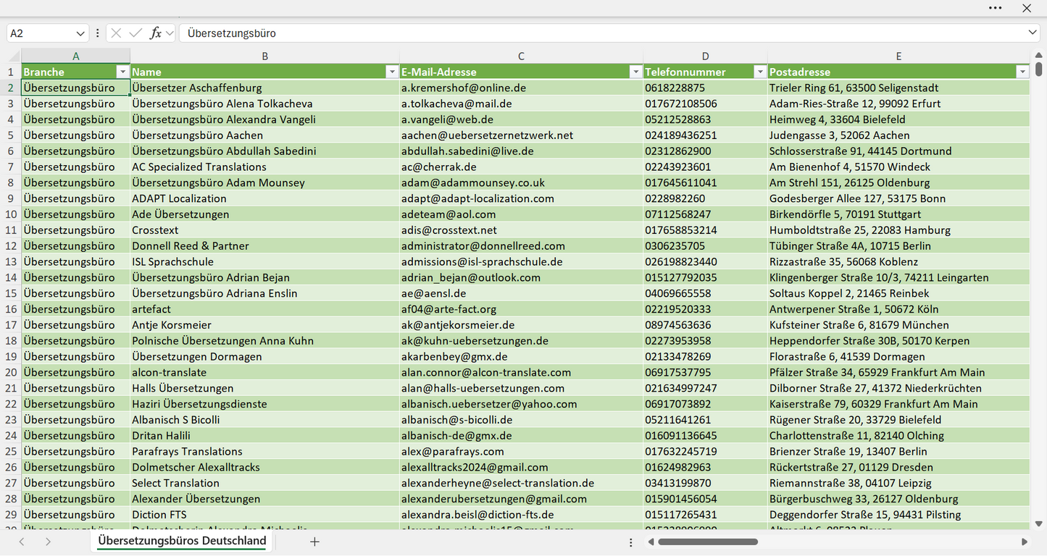Screen dimensions: 1047x556
Task: Open the Telefonnummer filter dropdown
Action: tap(760, 72)
